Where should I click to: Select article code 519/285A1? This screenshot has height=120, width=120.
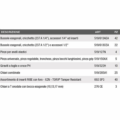pos(101,73)
